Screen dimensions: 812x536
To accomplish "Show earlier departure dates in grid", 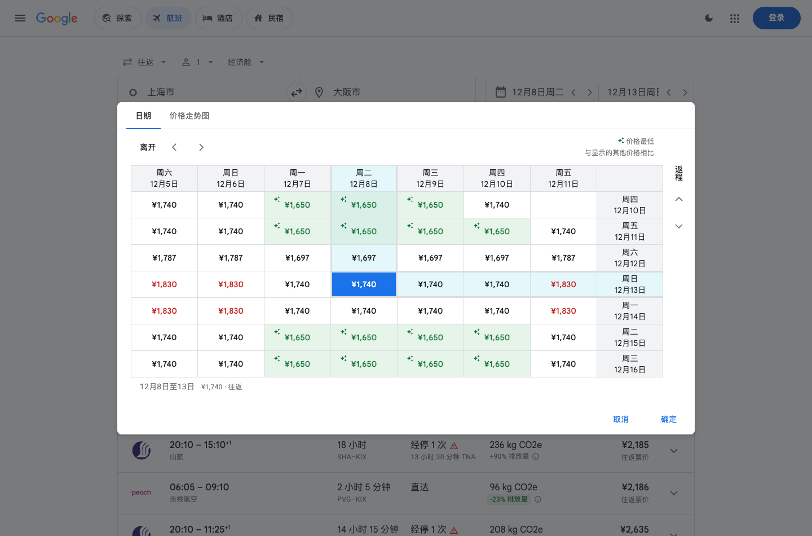I will 174,147.
